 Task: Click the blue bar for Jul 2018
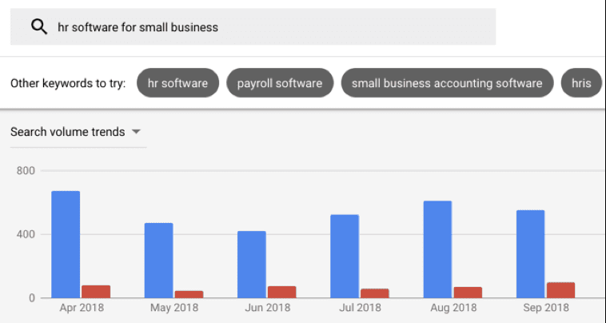[x=344, y=256]
